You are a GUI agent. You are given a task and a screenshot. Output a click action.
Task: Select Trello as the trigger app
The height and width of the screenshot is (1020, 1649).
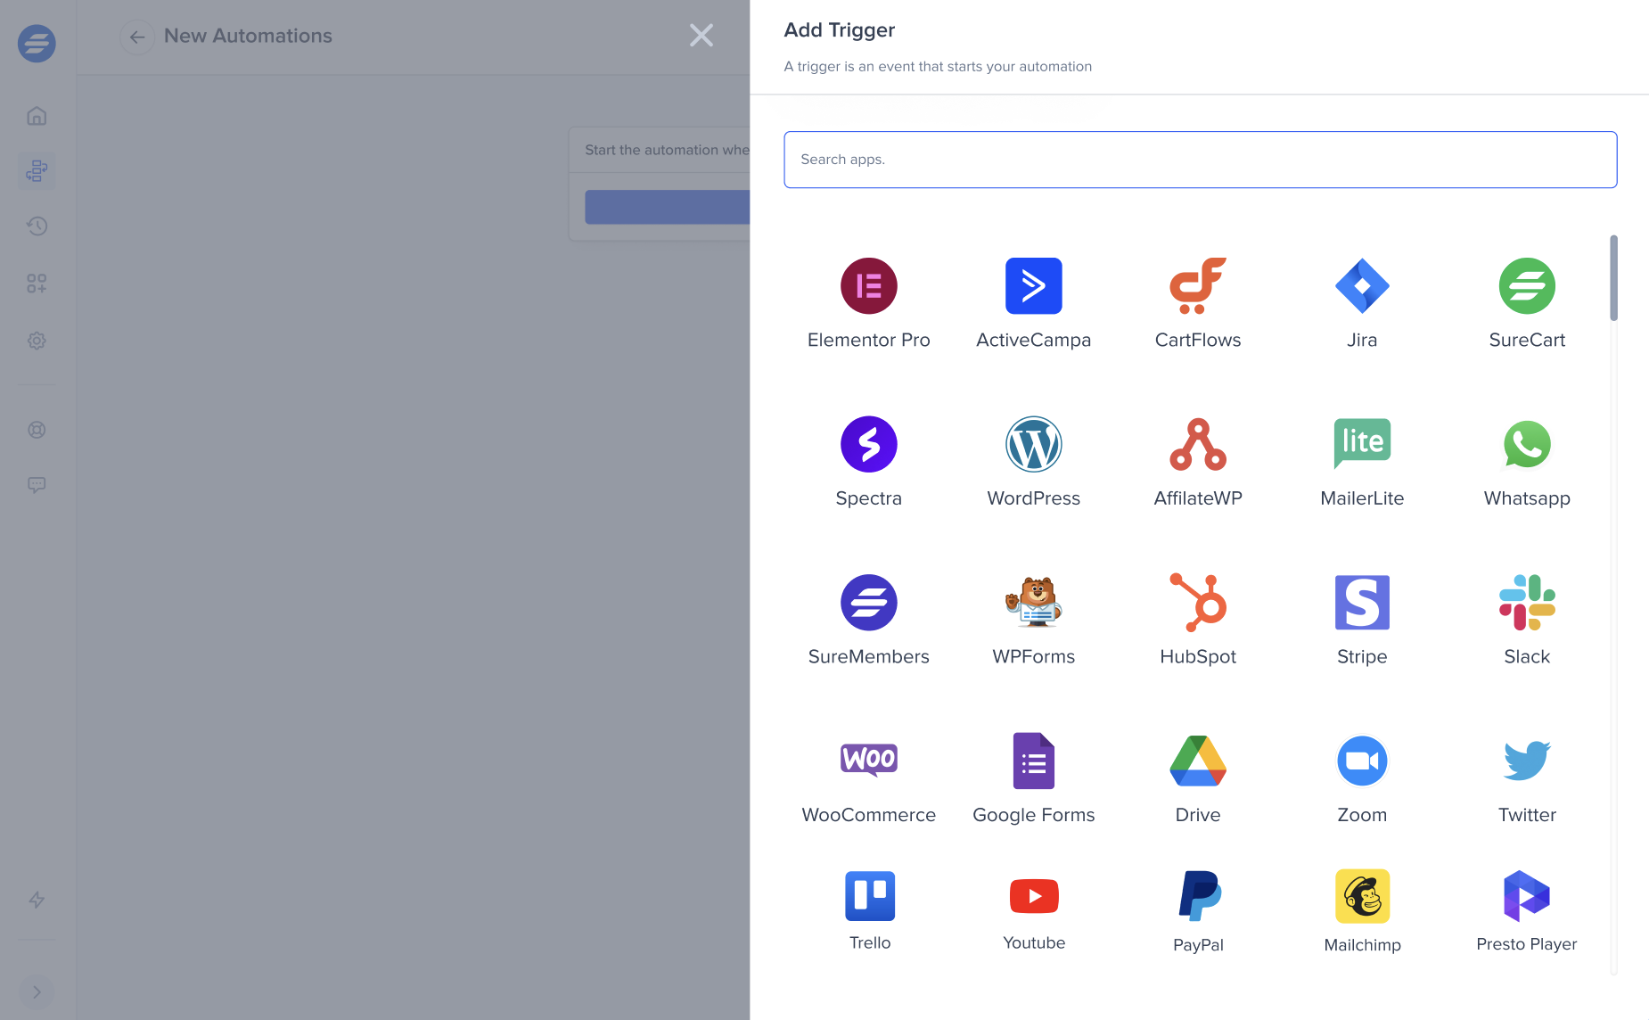coord(868,896)
